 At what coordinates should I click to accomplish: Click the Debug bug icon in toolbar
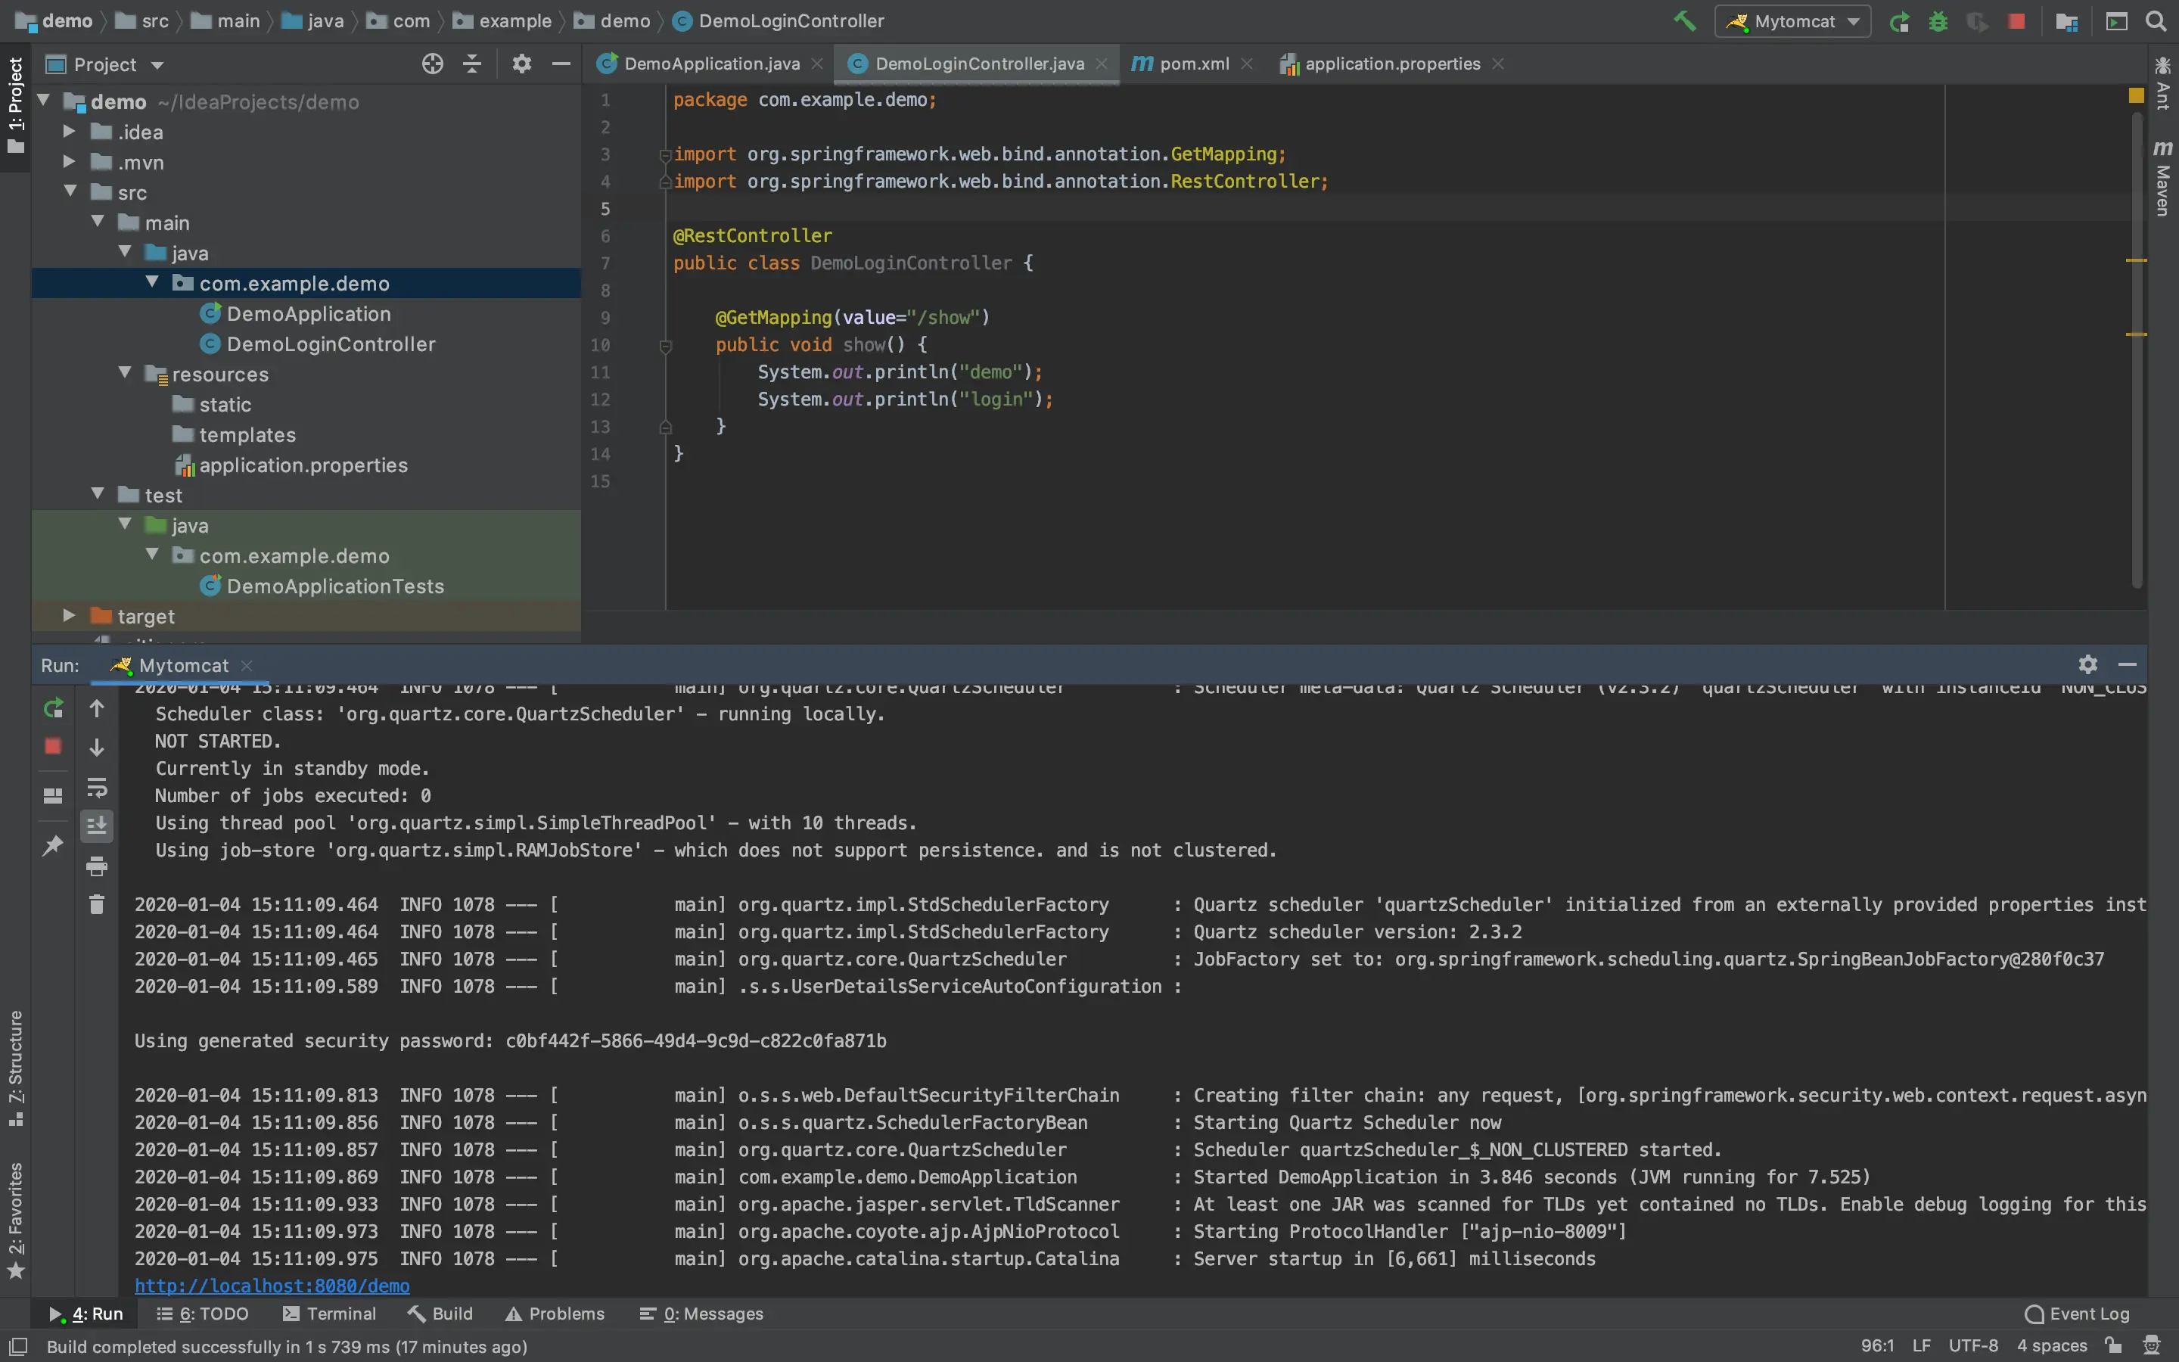(1938, 20)
